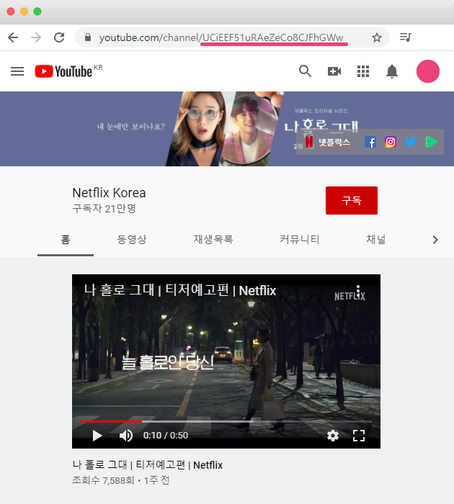The height and width of the screenshot is (504, 454).
Task: Open the 나 홀로 그대 title link below player
Action: click(147, 465)
